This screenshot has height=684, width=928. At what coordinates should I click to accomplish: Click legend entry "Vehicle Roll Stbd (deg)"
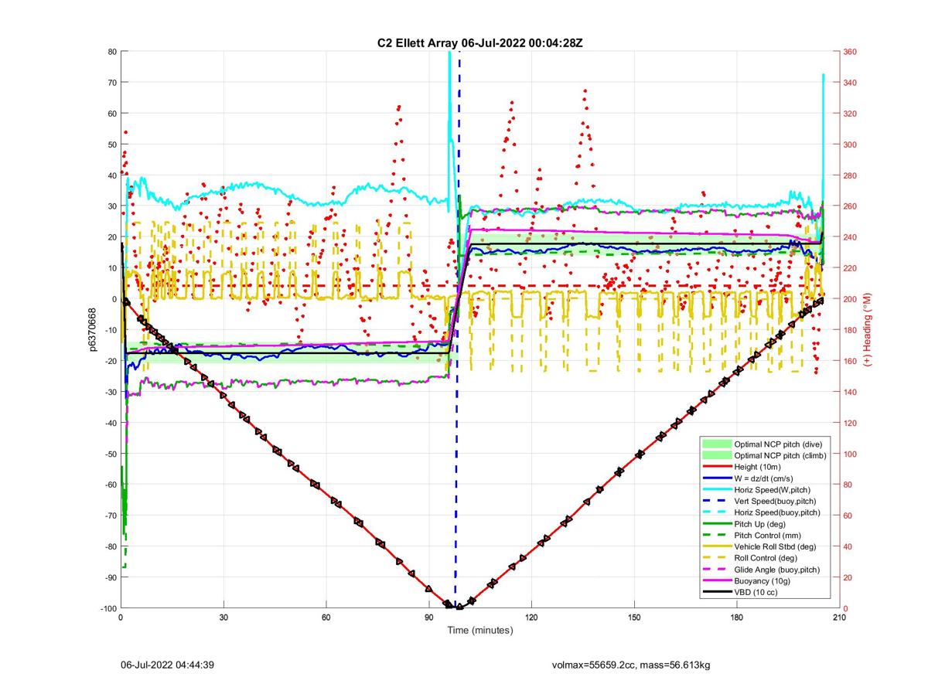coord(776,546)
